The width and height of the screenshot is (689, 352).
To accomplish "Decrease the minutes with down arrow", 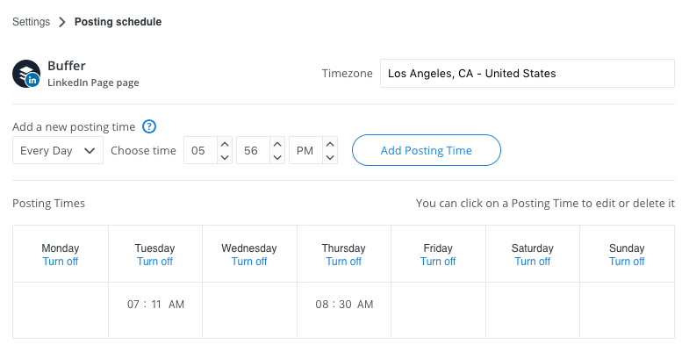I will pos(277,157).
